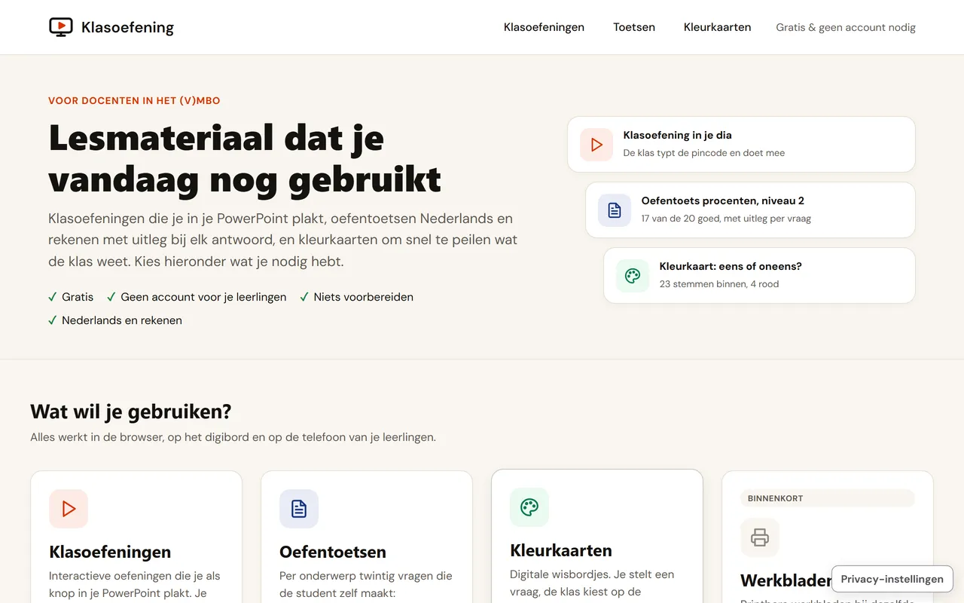
Task: Click the Klasoefening brand name link
Action: click(x=127, y=28)
